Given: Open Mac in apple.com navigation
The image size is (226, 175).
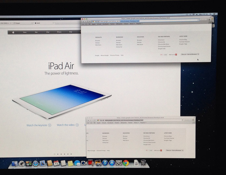Looking at the screenshot, I should (36, 32).
